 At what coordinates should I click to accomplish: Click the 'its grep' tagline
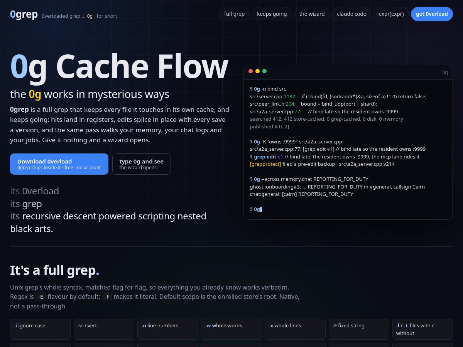[x=26, y=204]
